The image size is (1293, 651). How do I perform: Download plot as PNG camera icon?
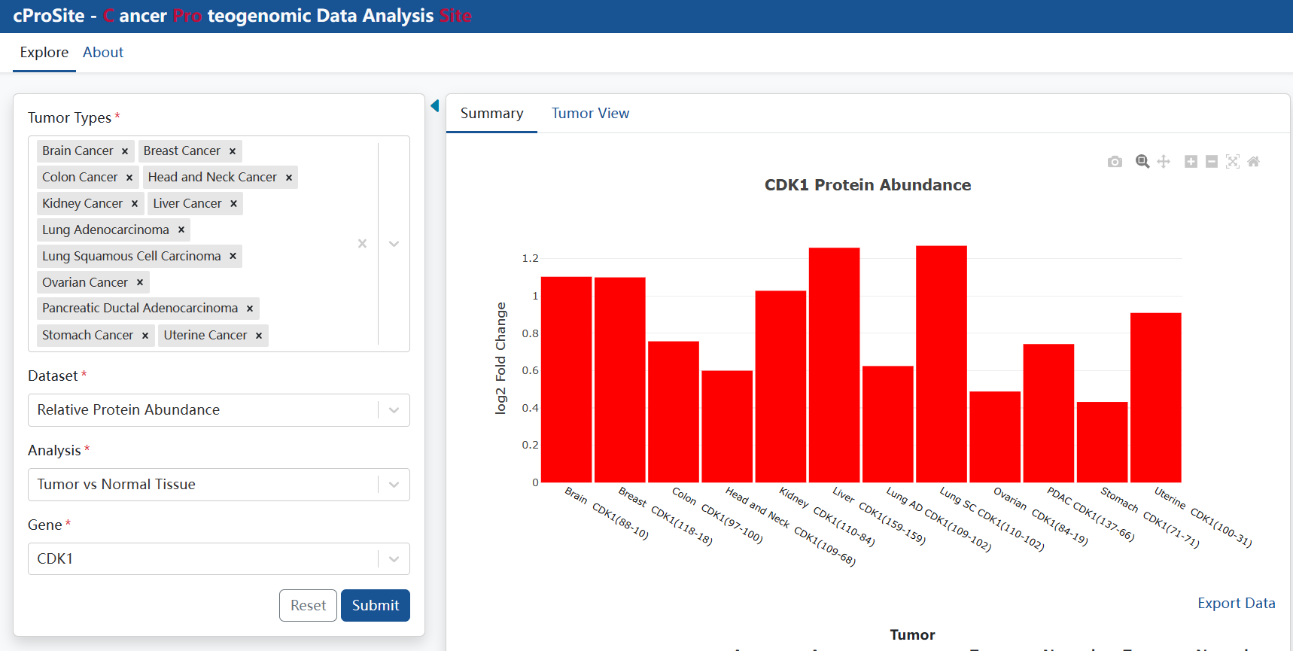click(1115, 162)
